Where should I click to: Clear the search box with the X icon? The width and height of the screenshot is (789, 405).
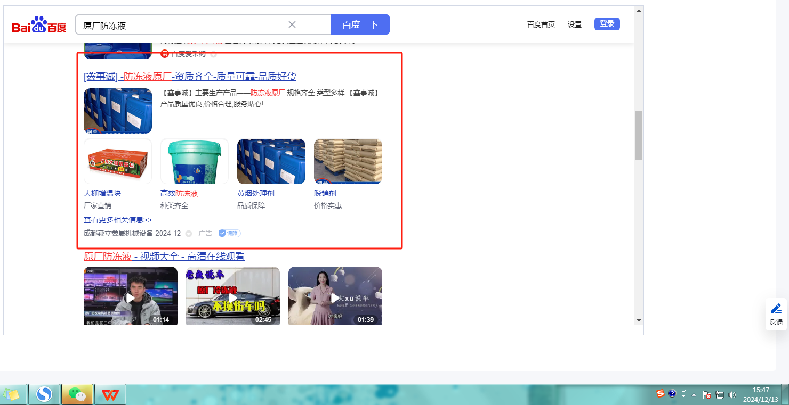pyautogui.click(x=292, y=24)
